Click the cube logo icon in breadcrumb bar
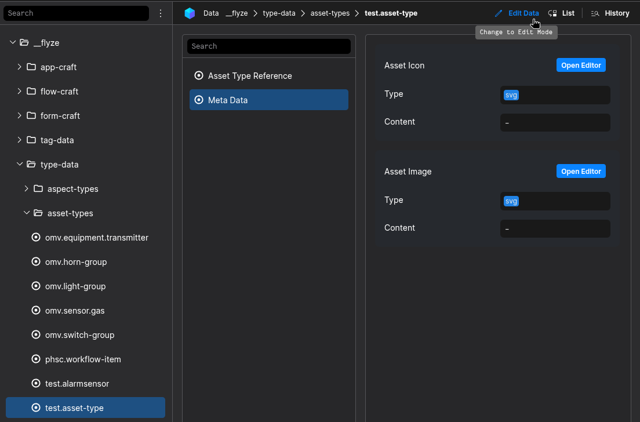The height and width of the screenshot is (422, 640). click(190, 13)
